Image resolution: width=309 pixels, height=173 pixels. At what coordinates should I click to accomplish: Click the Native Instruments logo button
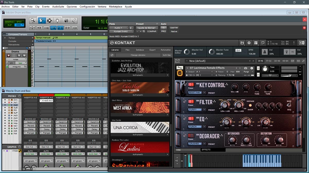(302, 43)
